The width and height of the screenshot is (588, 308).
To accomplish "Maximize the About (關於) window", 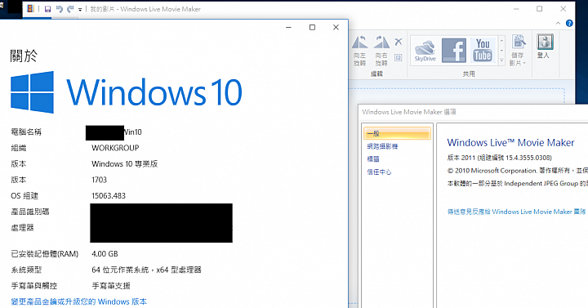I will (x=312, y=28).
